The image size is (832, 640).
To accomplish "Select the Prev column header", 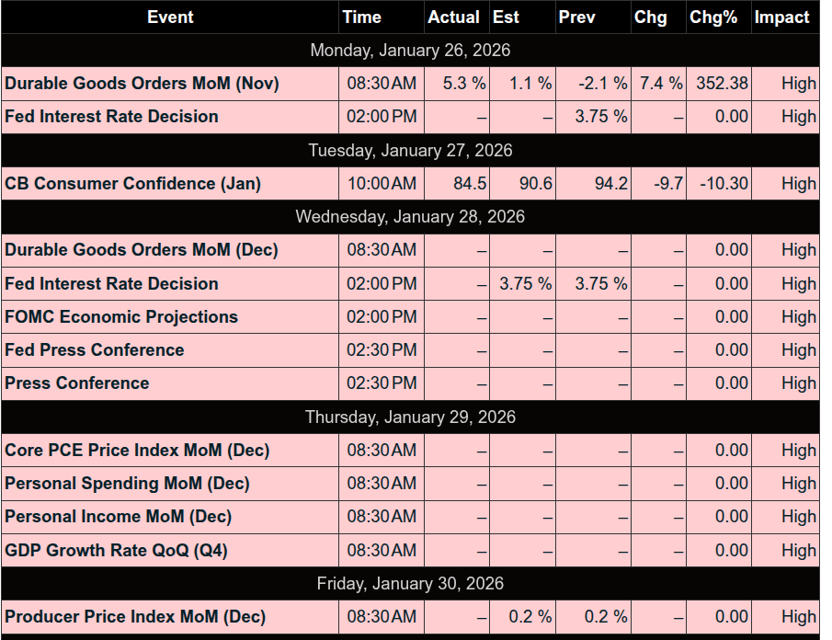I will (x=576, y=17).
